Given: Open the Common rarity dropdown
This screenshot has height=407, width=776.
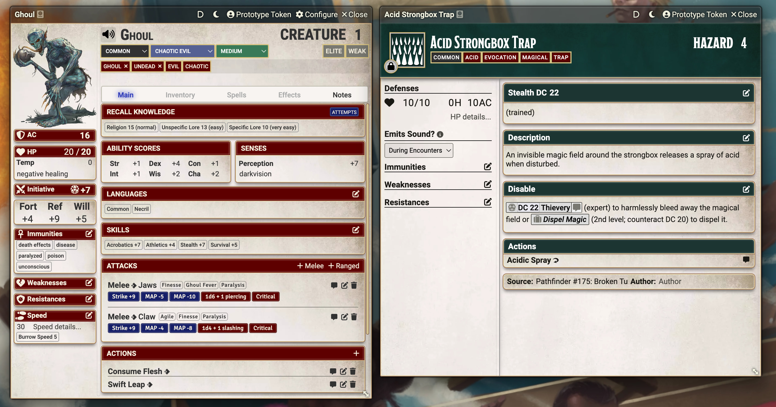Looking at the screenshot, I should click(125, 51).
